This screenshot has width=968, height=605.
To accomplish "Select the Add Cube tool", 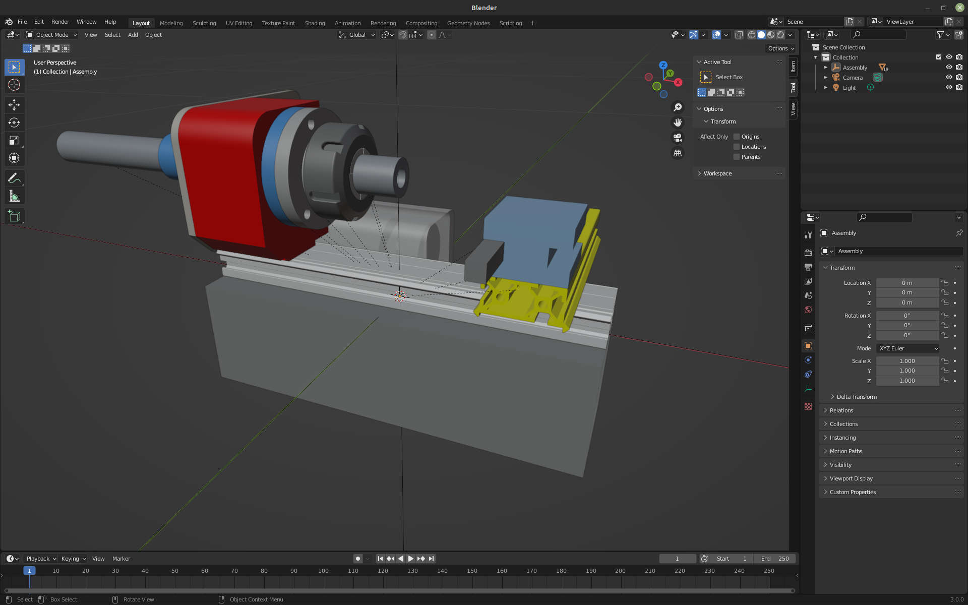I will click(14, 216).
